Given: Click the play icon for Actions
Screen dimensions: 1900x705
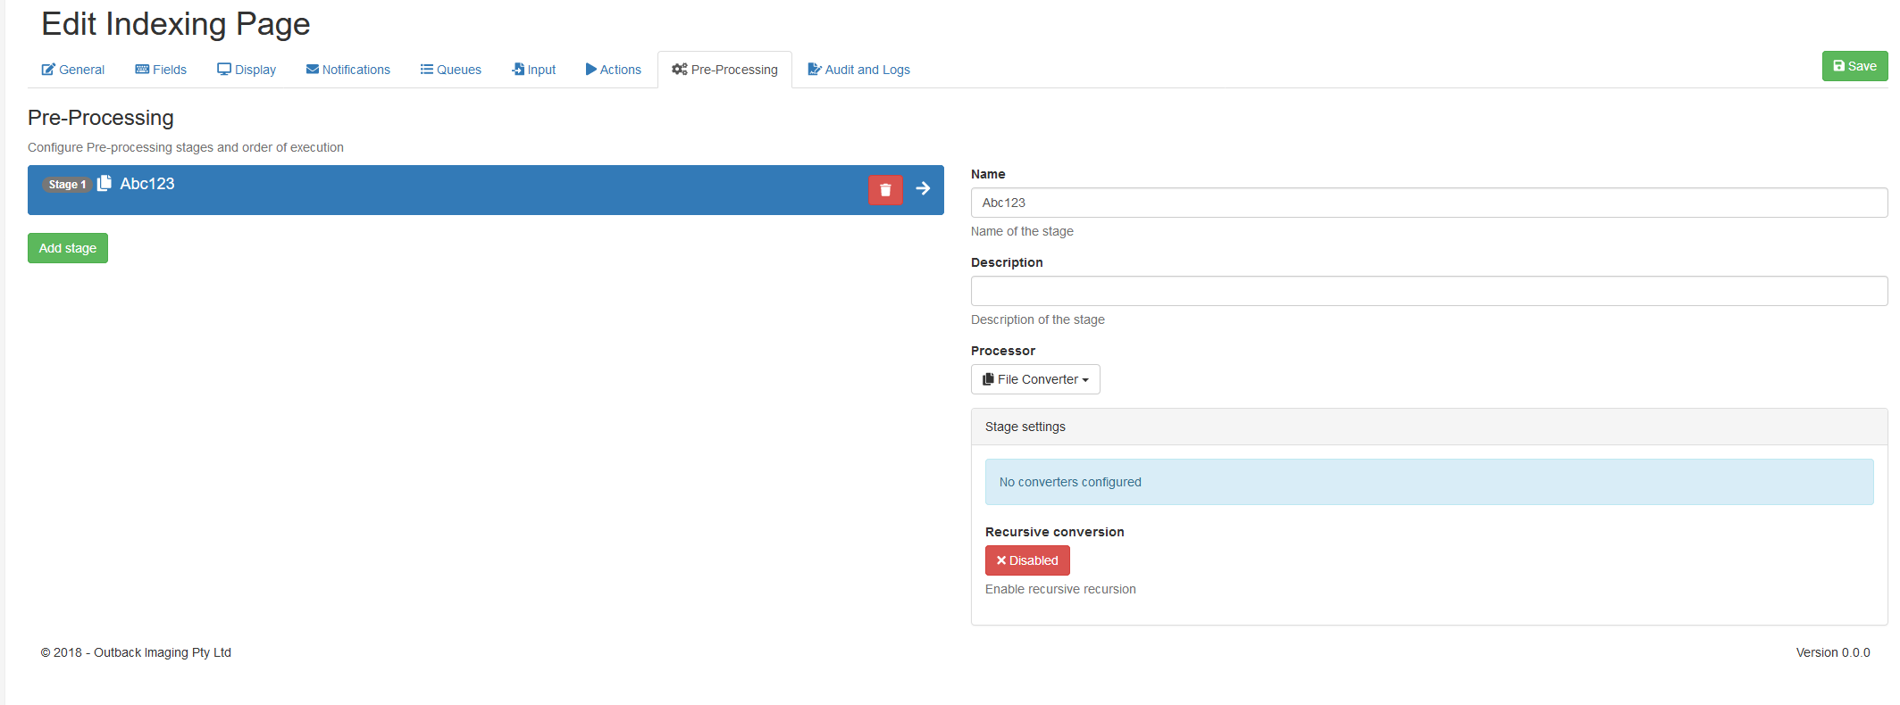Looking at the screenshot, I should click(590, 70).
